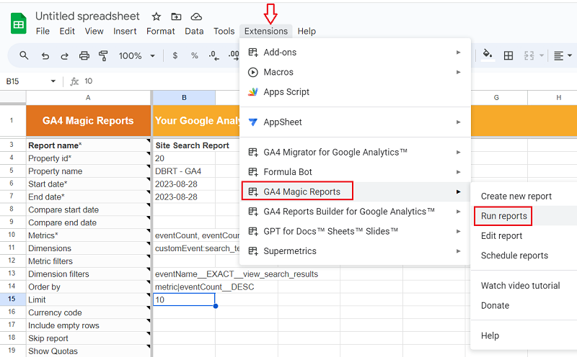The image size is (577, 357).
Task: Click the Supermetrics add-on icon
Action: coord(253,251)
